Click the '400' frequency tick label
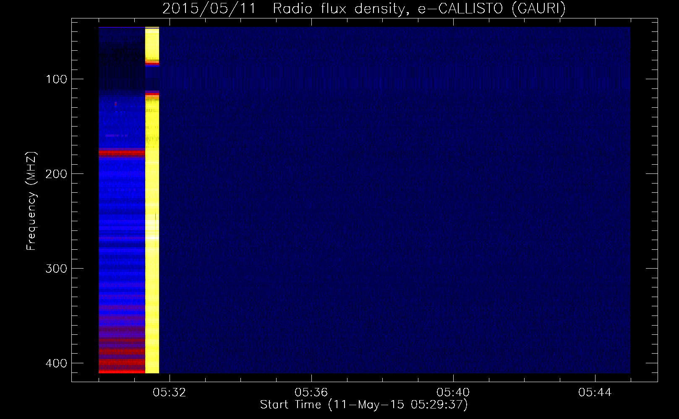679x419 pixels. click(x=56, y=363)
